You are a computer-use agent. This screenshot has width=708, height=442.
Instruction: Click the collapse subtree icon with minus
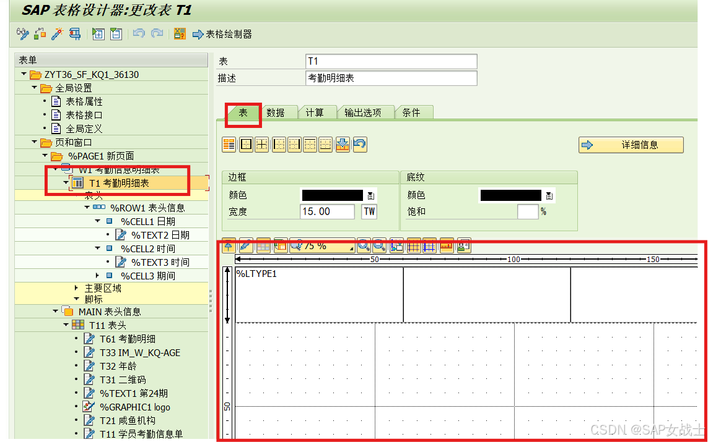tap(116, 34)
